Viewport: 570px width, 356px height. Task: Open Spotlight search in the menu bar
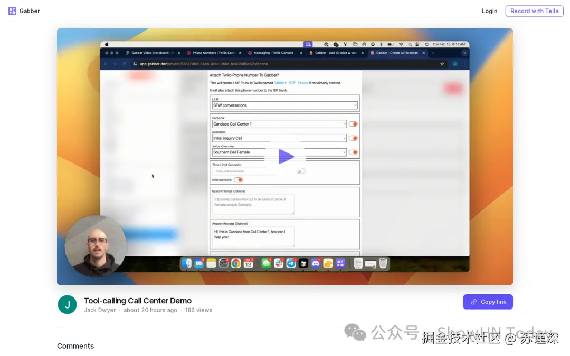click(x=410, y=44)
